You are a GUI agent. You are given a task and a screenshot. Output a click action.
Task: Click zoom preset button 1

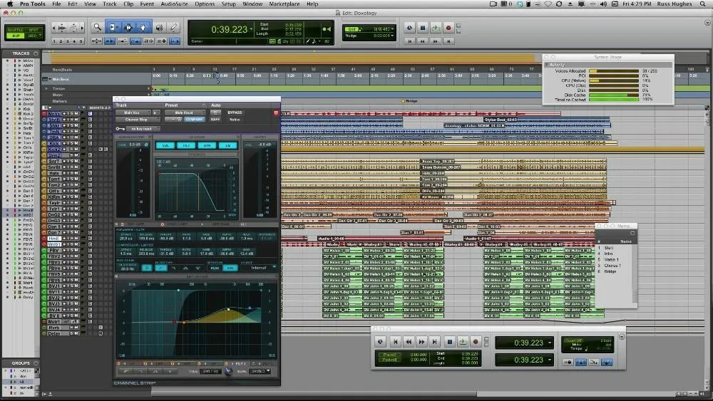click(x=54, y=41)
